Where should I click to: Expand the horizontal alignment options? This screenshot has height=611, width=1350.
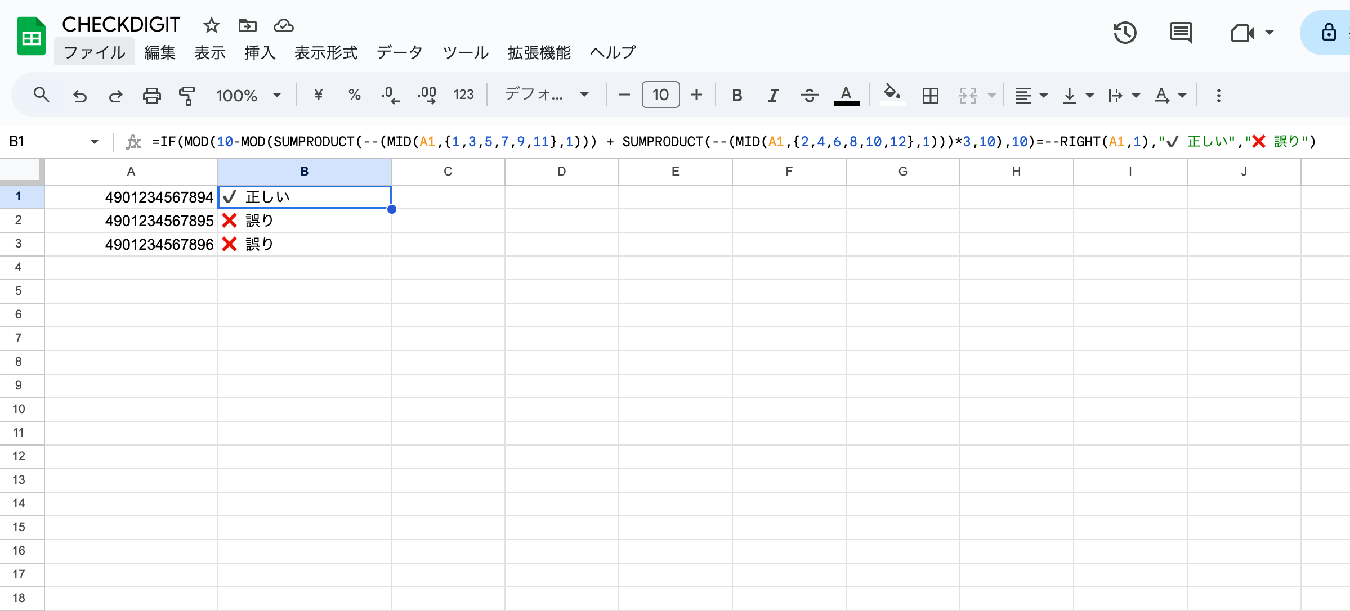point(1045,95)
